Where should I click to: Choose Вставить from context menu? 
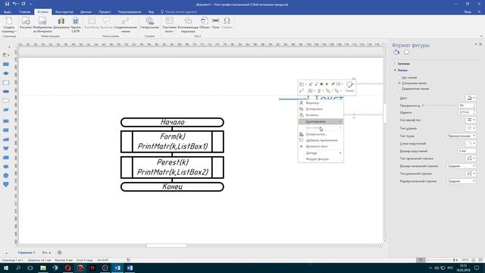click(321, 115)
